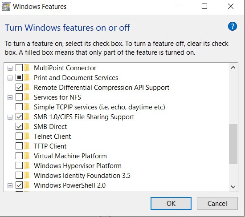
Task: Expand the Print and Document Services node
Action: click(x=10, y=78)
